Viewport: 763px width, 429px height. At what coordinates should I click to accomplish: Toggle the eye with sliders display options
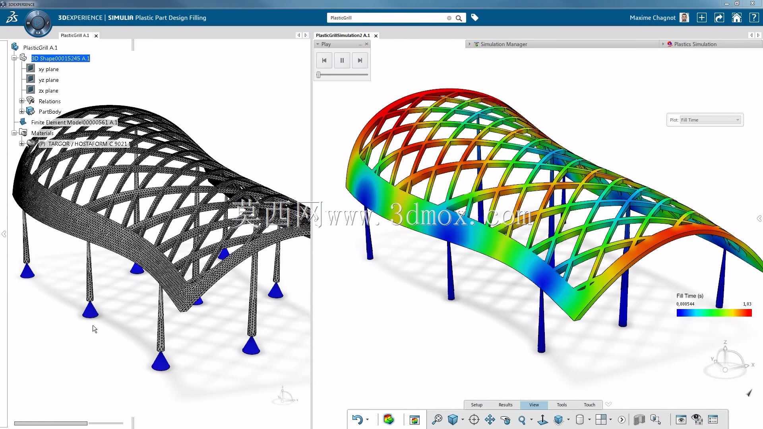point(697,419)
